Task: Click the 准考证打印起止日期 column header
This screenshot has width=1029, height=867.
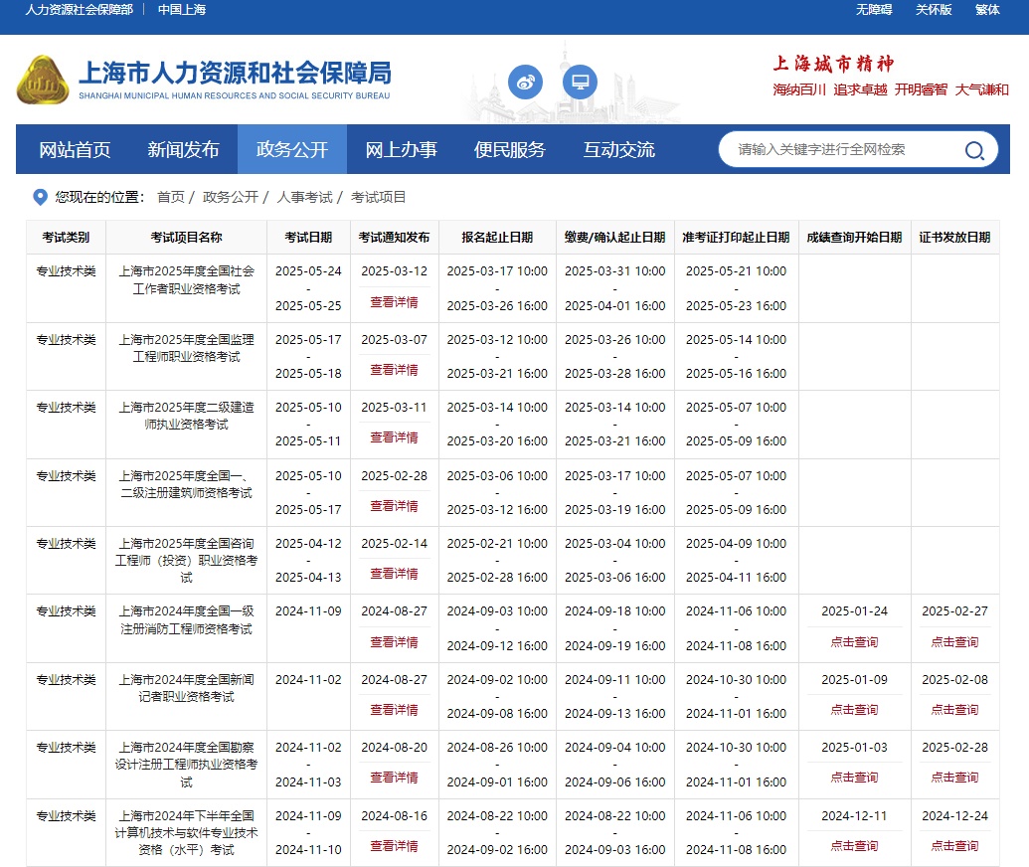Action: [737, 238]
